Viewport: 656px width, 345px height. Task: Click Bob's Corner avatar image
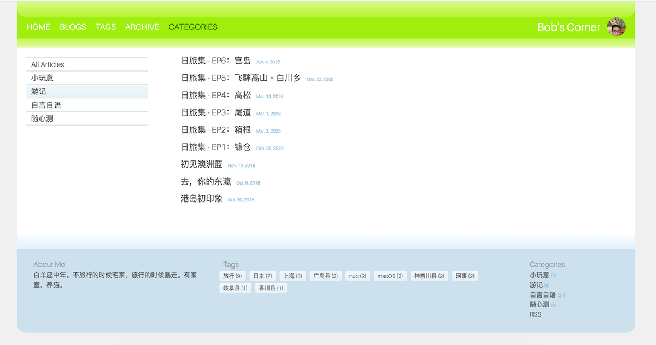(x=616, y=27)
